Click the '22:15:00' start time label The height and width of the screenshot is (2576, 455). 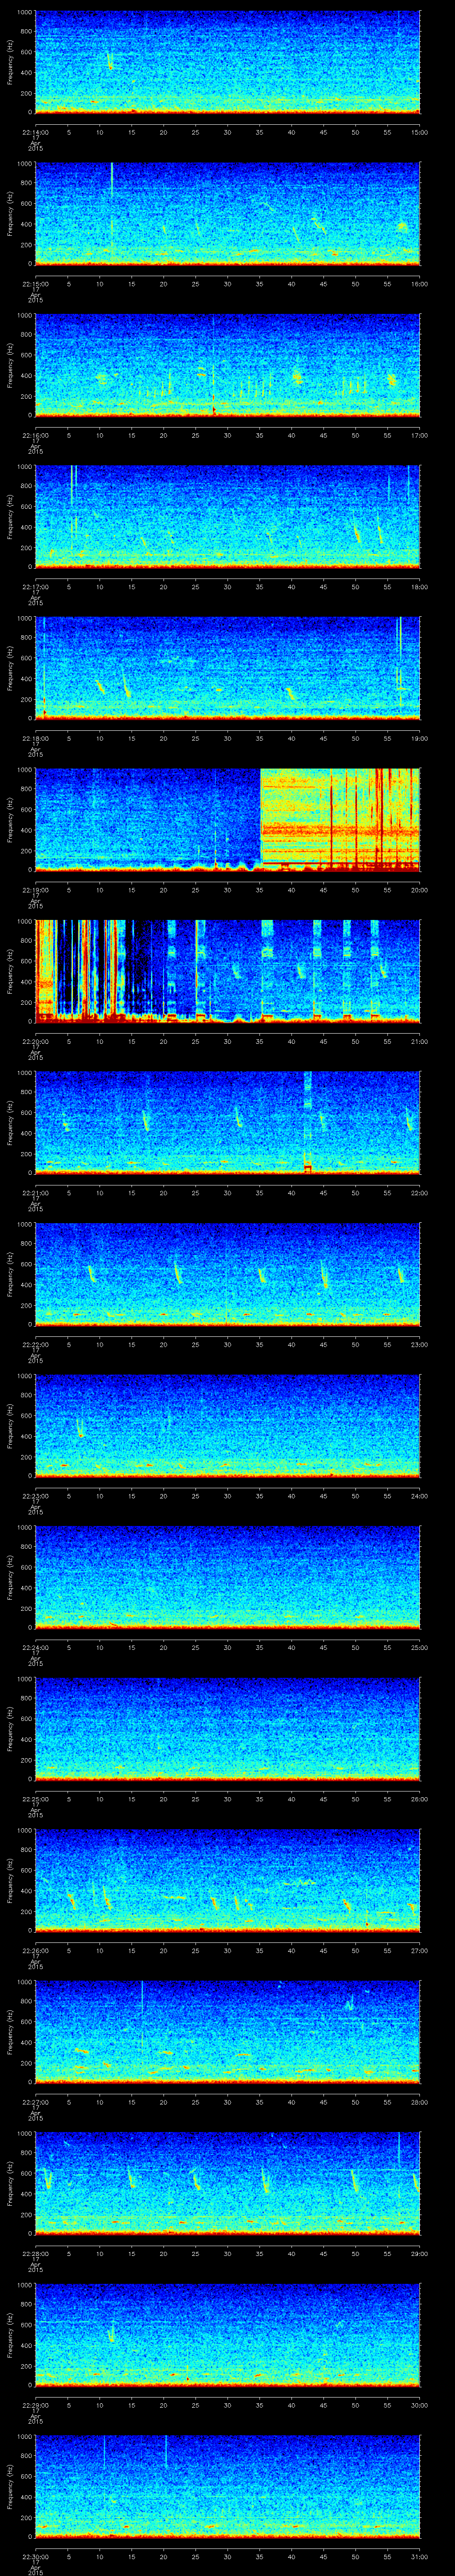click(35, 284)
